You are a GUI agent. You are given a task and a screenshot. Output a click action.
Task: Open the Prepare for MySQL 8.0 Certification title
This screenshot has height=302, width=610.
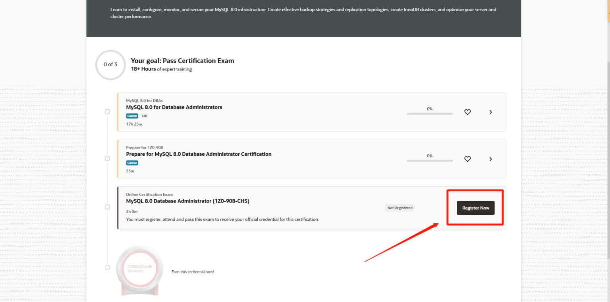(x=199, y=154)
